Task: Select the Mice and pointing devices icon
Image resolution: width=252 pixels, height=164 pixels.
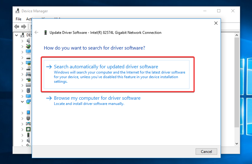Action: tap(28, 90)
